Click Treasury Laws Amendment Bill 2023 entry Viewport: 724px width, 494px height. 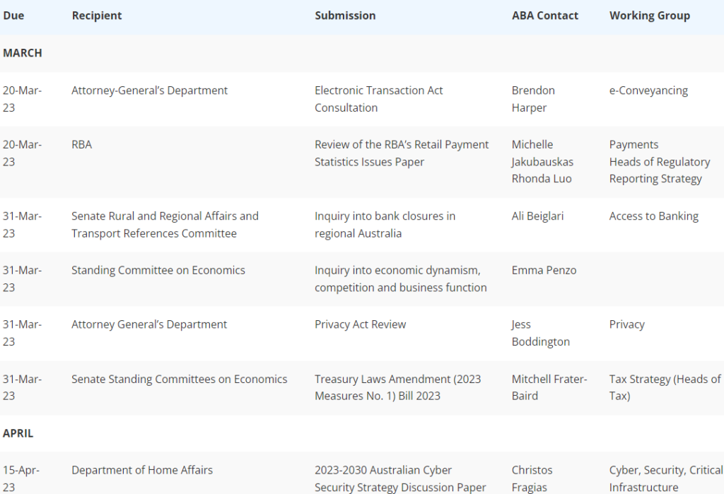(x=397, y=387)
